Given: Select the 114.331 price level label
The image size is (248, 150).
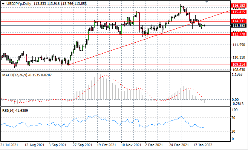Looking at the screenshot, I should 239,21.
